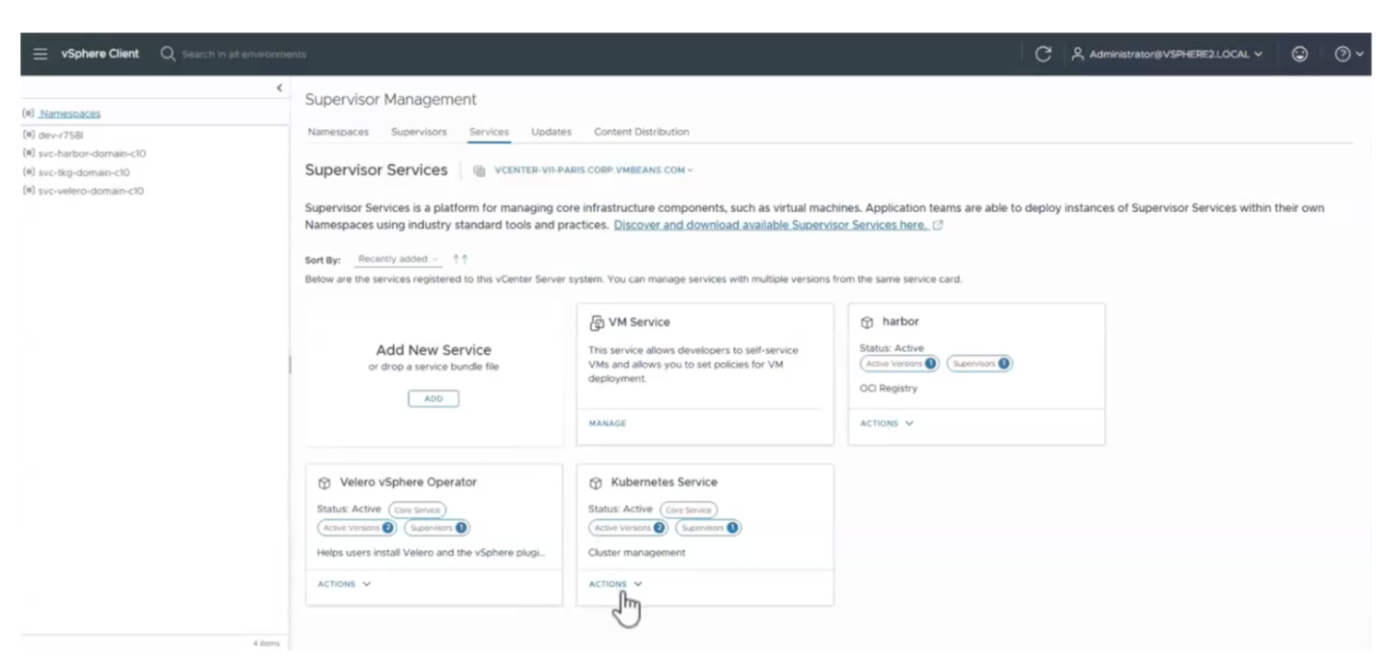This screenshot has width=1387, height=657.
Task: Click the external-link icon after the Discover link
Action: click(938, 225)
